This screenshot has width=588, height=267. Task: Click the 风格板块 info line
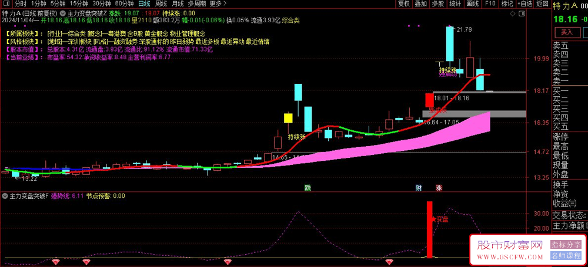point(137,41)
